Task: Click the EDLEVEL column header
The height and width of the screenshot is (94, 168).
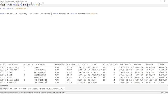Action: [x=108, y=64]
